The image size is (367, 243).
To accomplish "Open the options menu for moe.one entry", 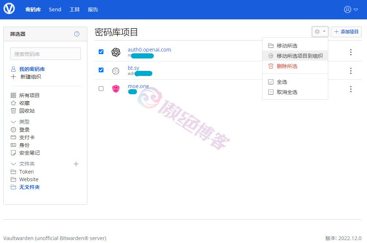I will (351, 89).
